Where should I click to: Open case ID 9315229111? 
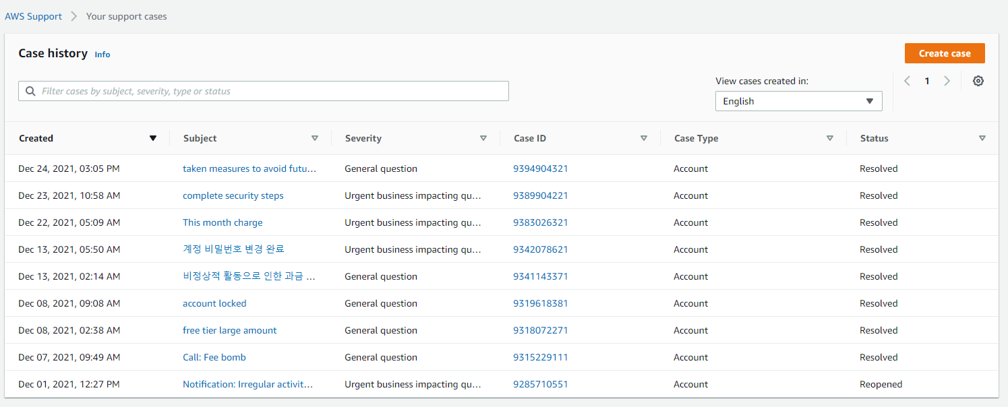[541, 357]
